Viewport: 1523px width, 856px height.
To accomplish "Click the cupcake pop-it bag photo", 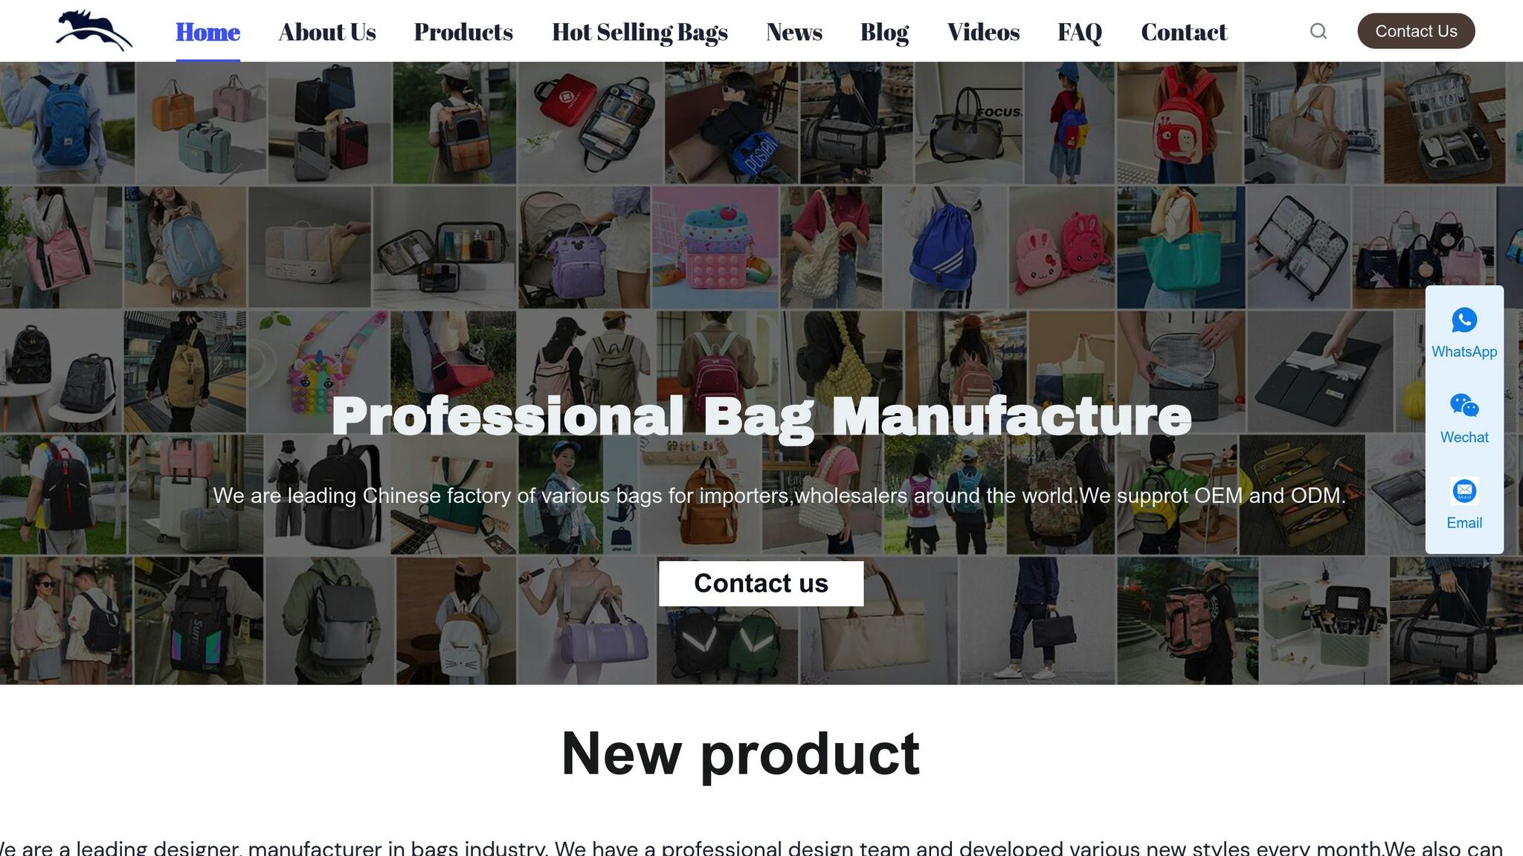I will coord(715,247).
